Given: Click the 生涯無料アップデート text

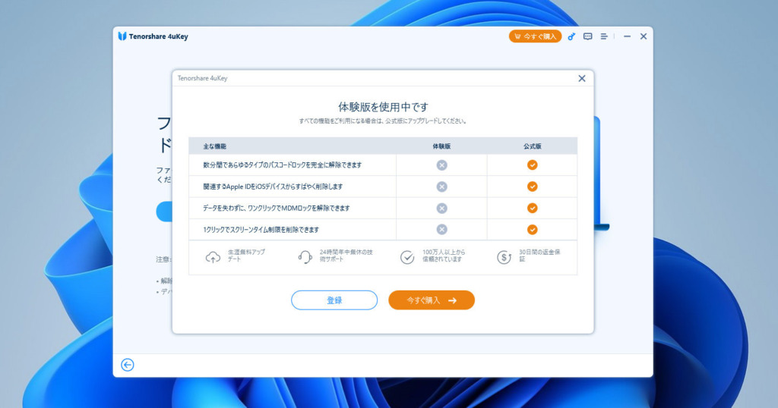Looking at the screenshot, I should pos(247,256).
